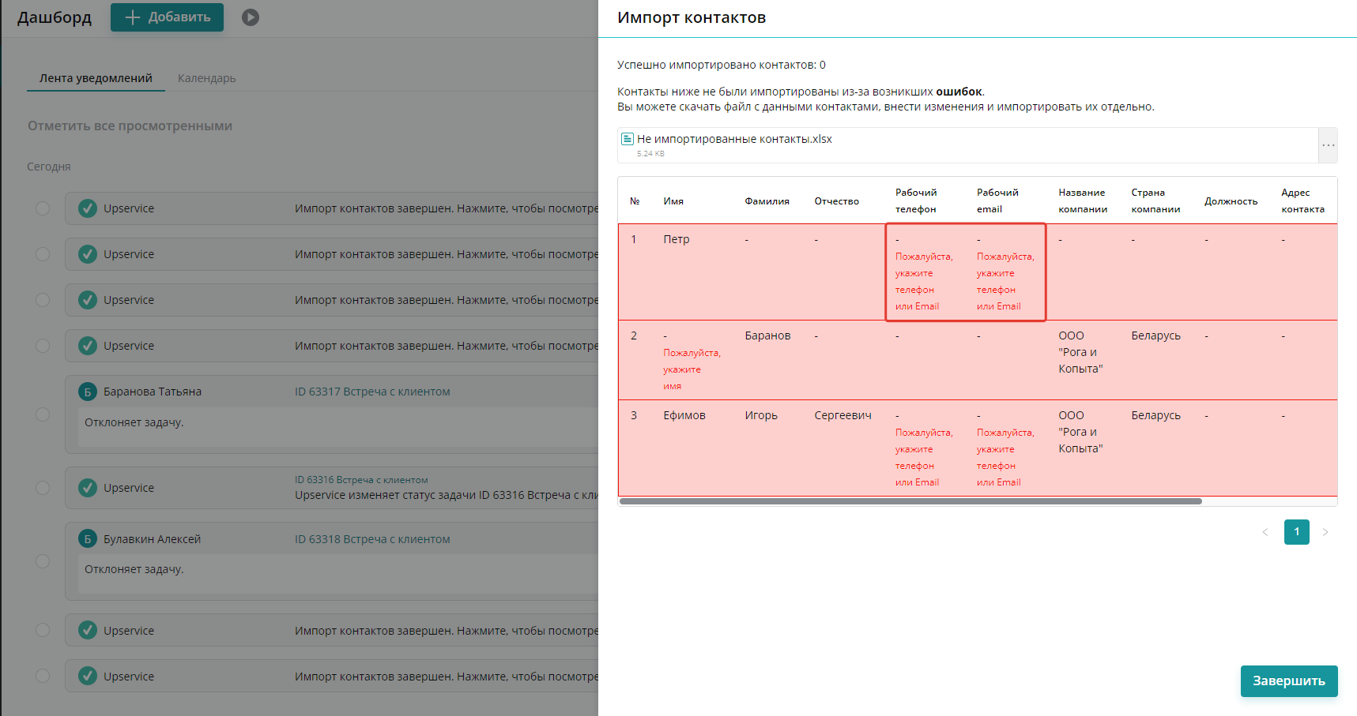Screen dimensions: 1357x716
Task: Toggle the circle beside Баранова Татьяна notification
Action: [x=43, y=414]
